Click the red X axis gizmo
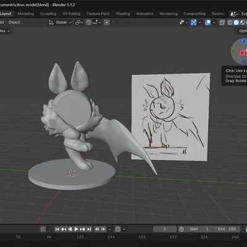The height and width of the screenshot is (247, 247). point(242,52)
